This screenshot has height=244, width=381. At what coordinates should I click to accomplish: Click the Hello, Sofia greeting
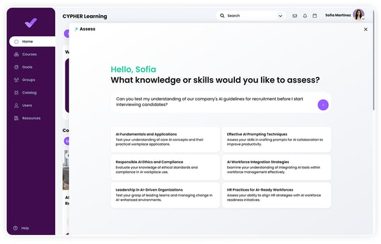tap(133, 69)
